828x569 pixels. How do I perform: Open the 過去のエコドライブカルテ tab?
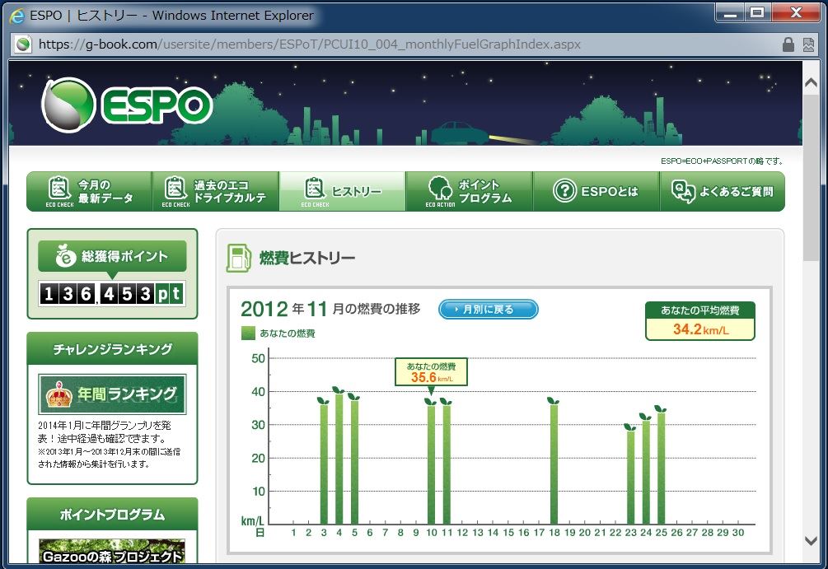coord(216,191)
